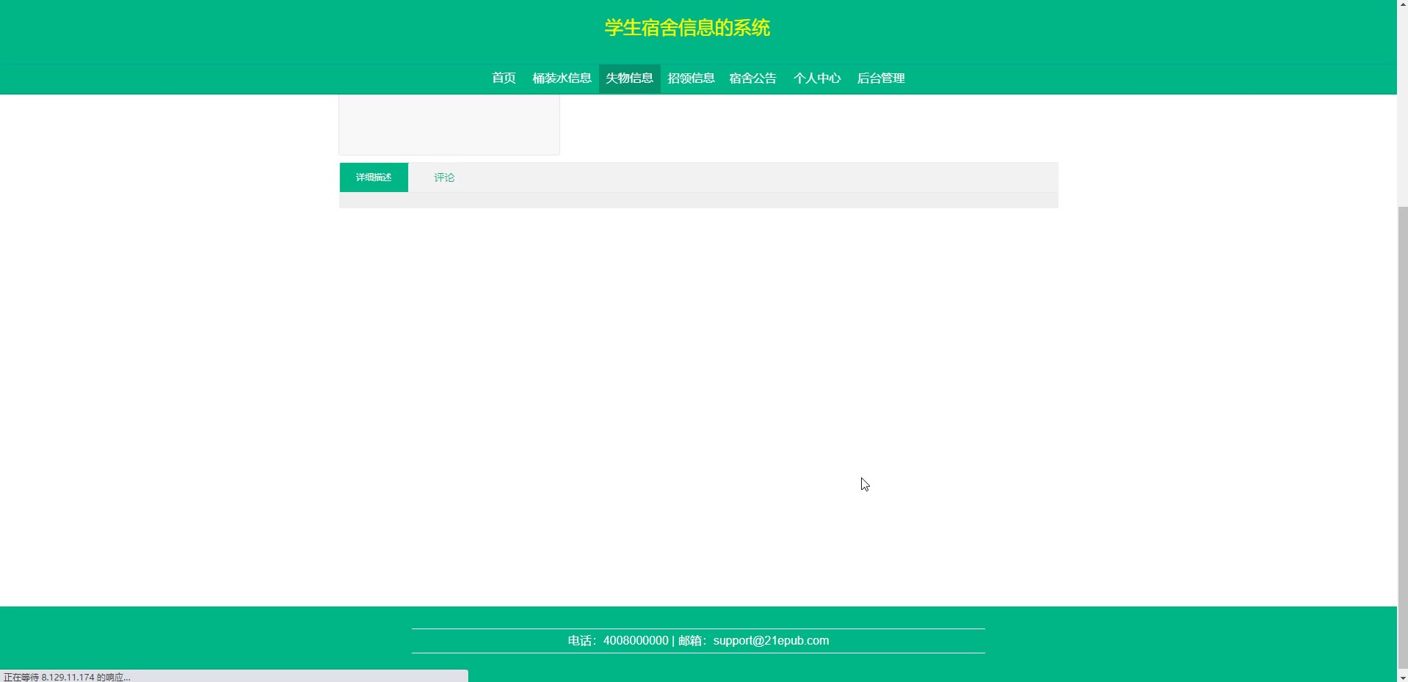The width and height of the screenshot is (1408, 682).
Task: Open the 招领信息 page
Action: 691,78
